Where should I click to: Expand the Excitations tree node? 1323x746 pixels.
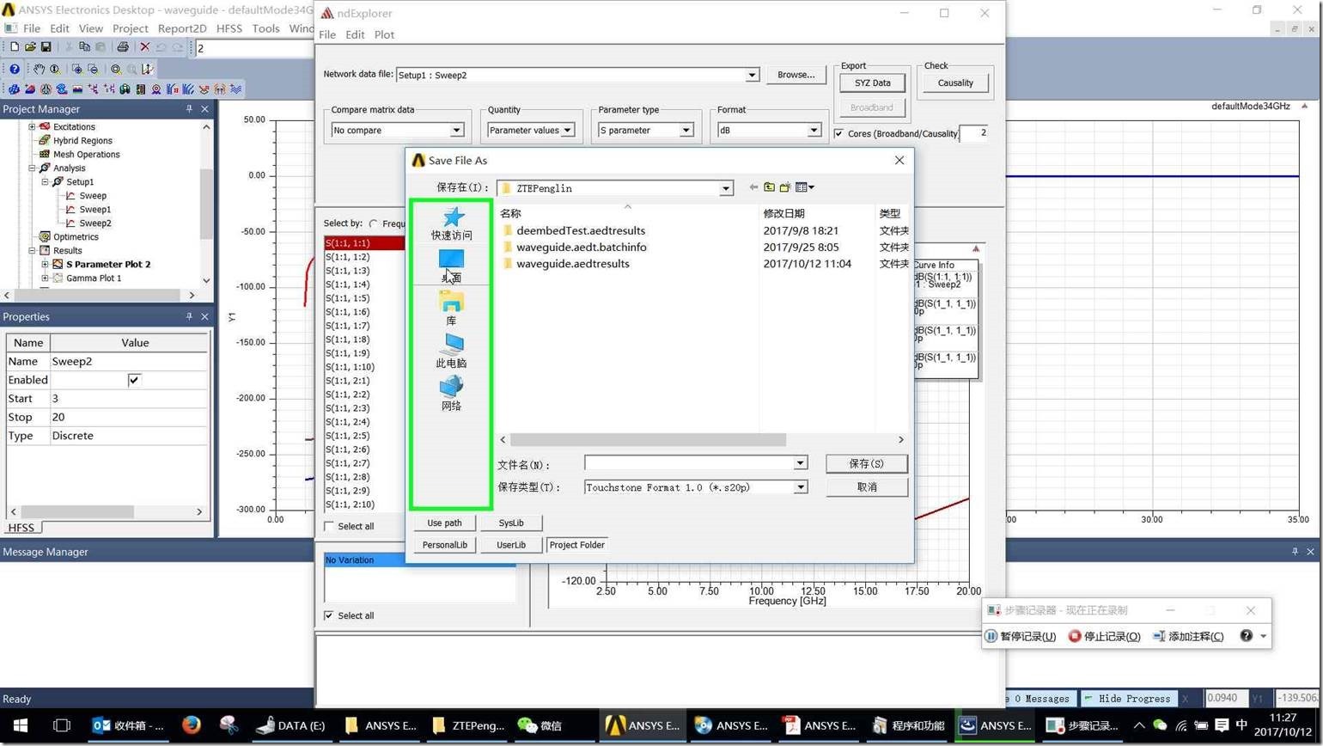click(x=32, y=126)
